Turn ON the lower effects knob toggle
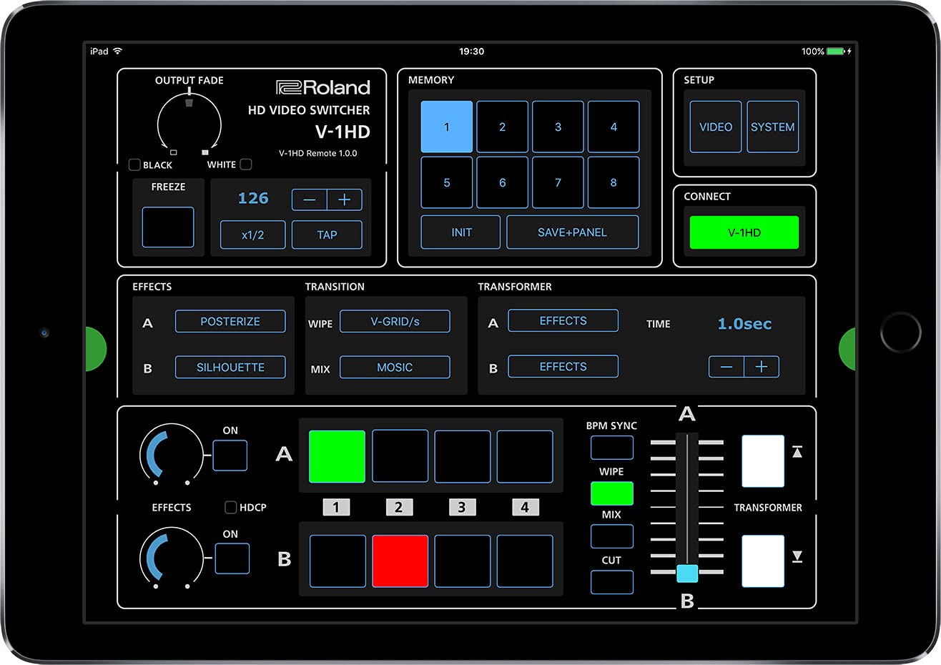This screenshot has height=665, width=941. (232, 558)
